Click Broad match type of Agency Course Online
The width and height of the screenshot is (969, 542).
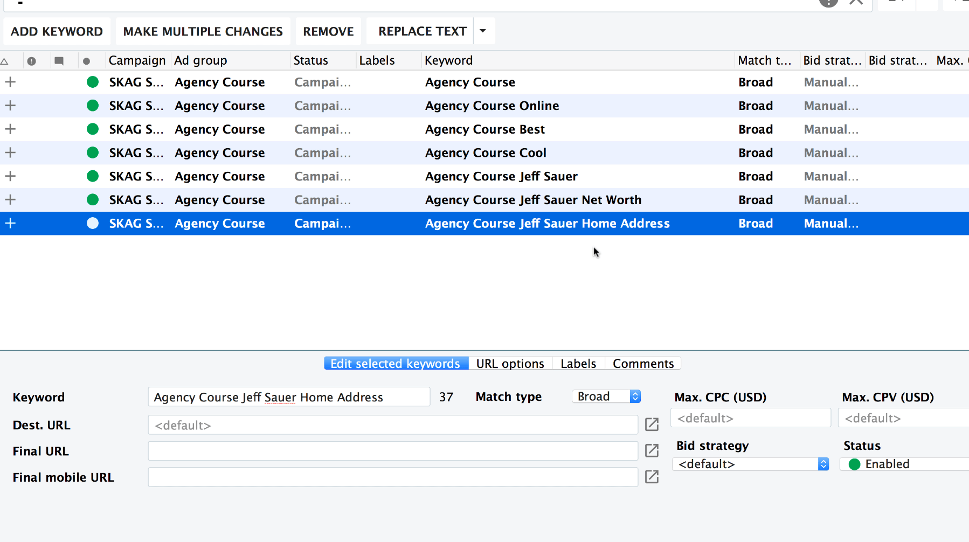(756, 106)
